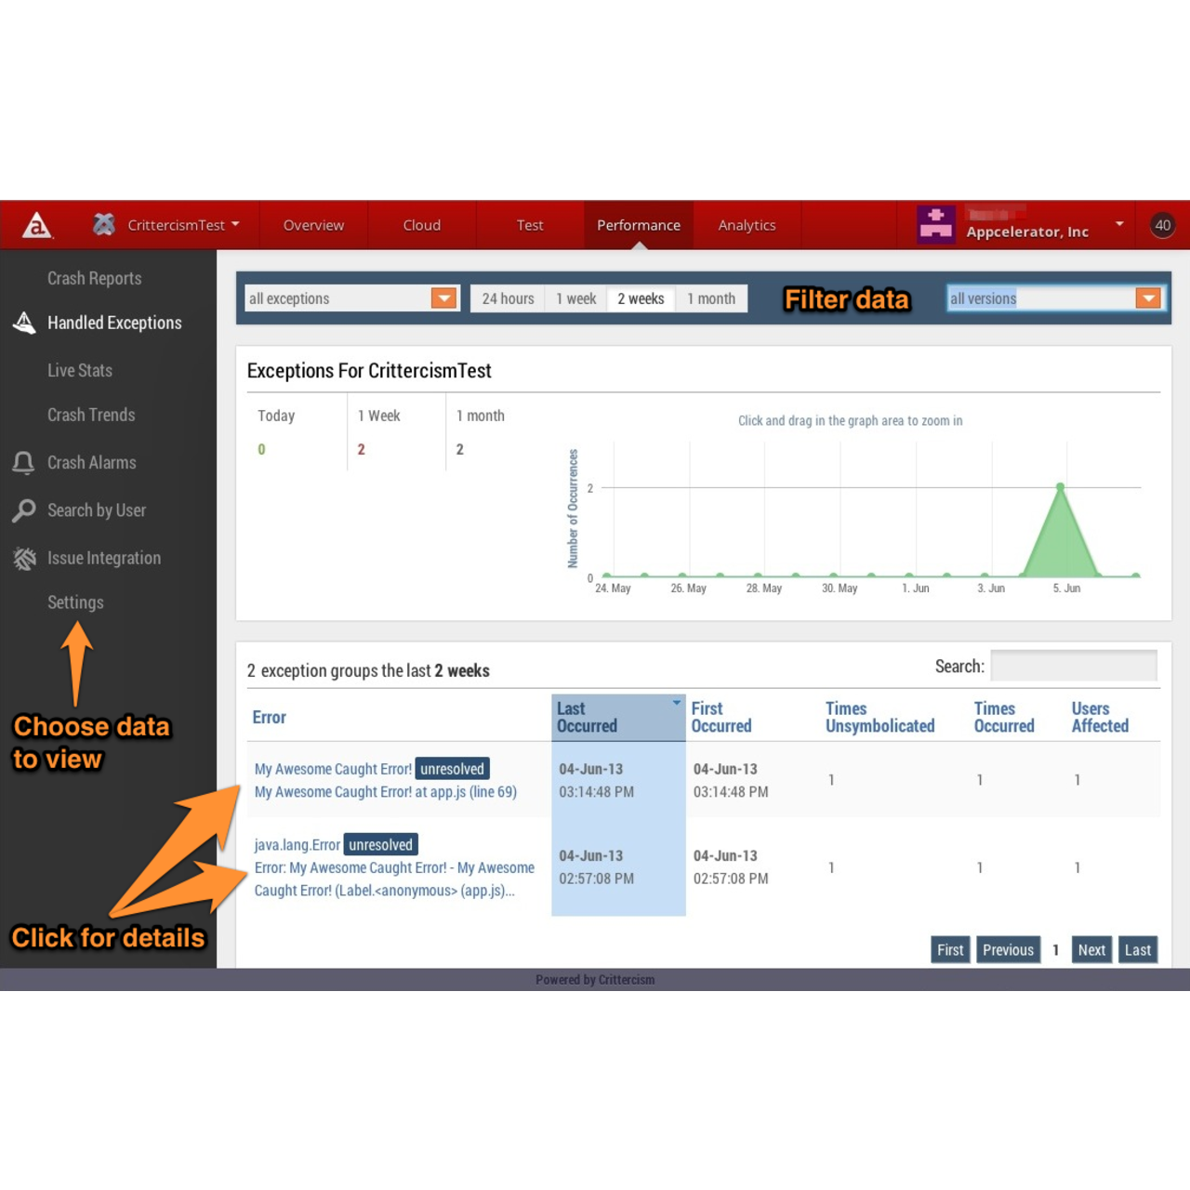
Task: Click inside the Search field
Action: [x=1074, y=666]
